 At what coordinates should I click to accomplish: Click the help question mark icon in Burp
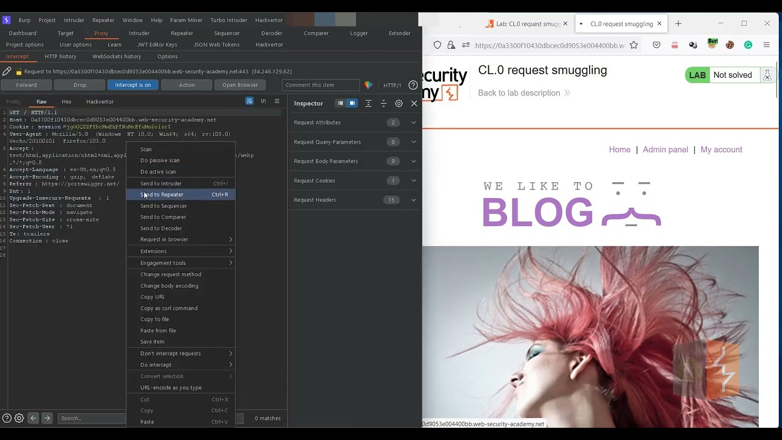413,85
